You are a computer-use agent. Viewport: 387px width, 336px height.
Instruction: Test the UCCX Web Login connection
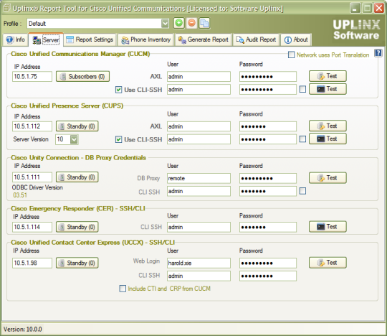pos(328,263)
